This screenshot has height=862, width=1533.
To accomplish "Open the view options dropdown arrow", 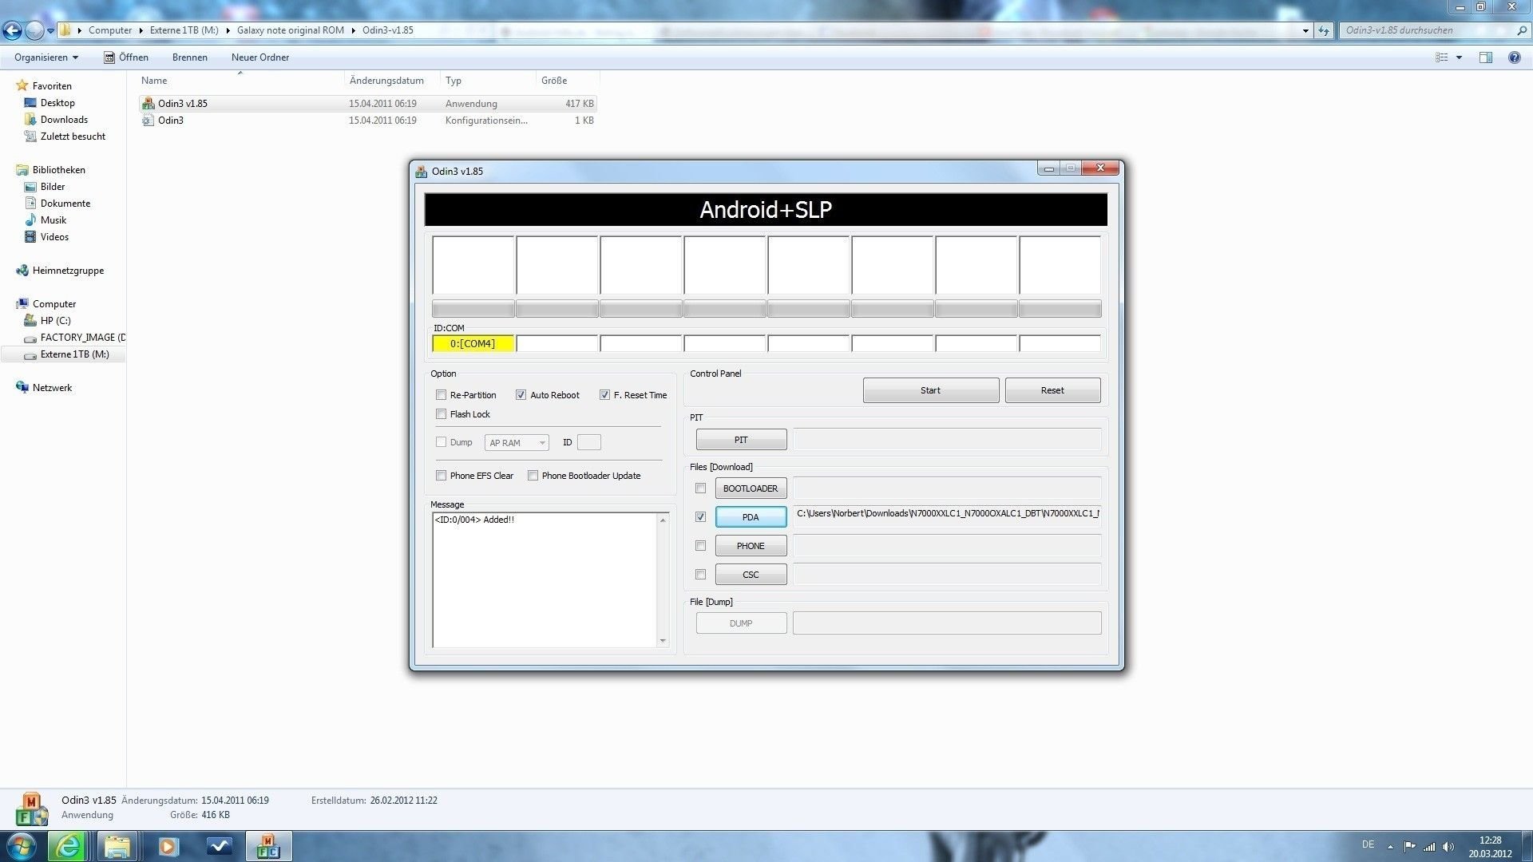I will [x=1459, y=57].
